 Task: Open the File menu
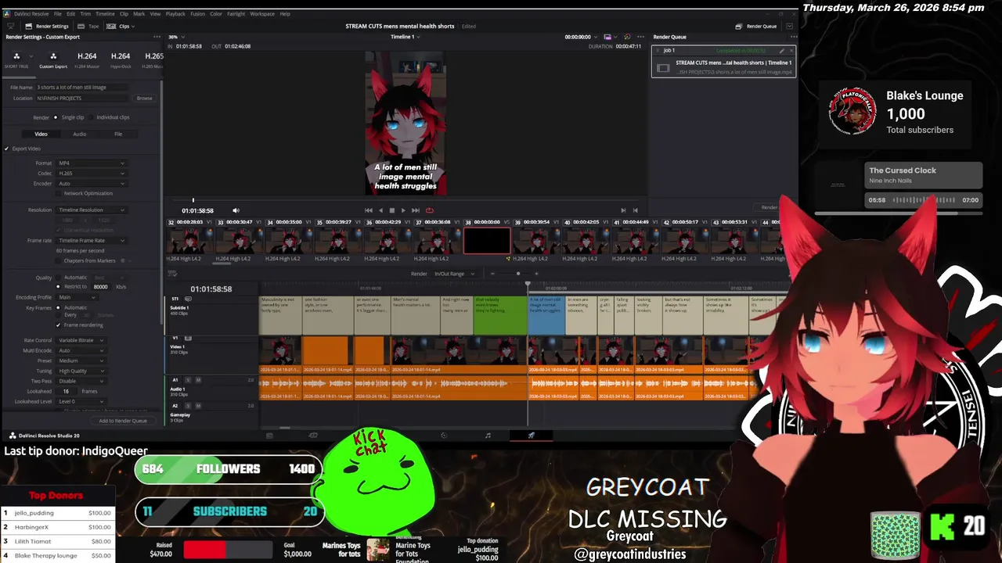point(57,13)
